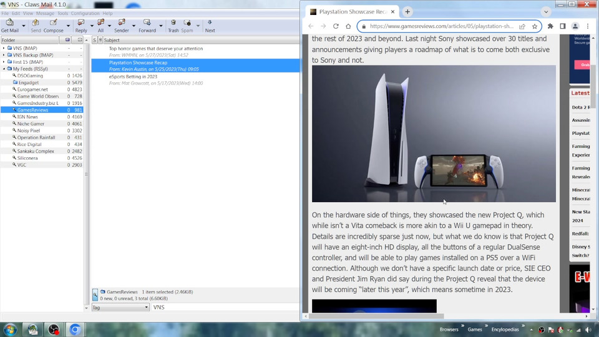Click the Chrome icon on the taskbar
Image resolution: width=599 pixels, height=337 pixels.
(x=75, y=330)
